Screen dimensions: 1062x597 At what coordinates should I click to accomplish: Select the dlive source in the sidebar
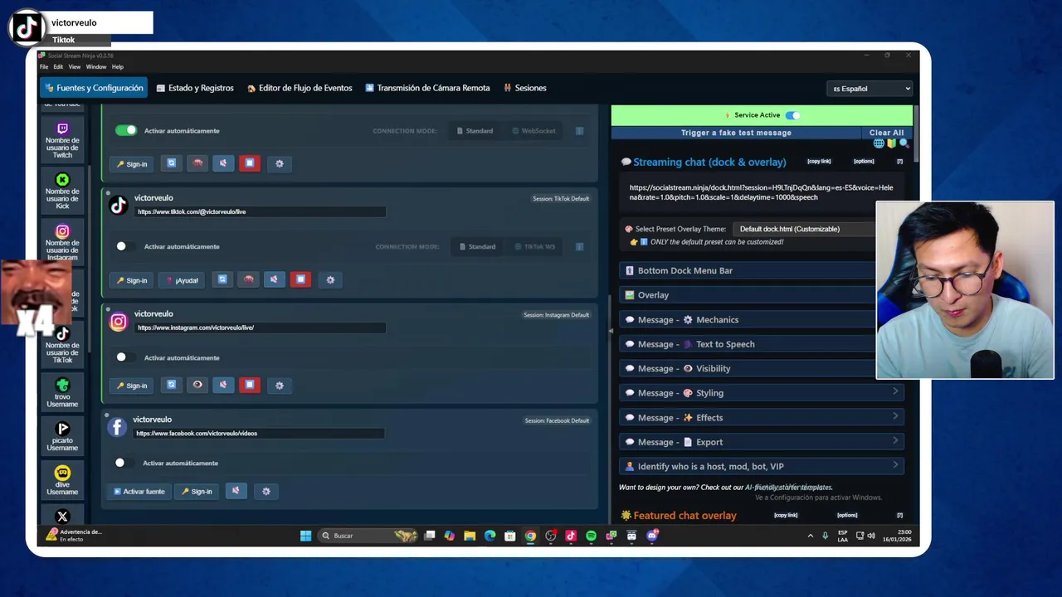(62, 480)
